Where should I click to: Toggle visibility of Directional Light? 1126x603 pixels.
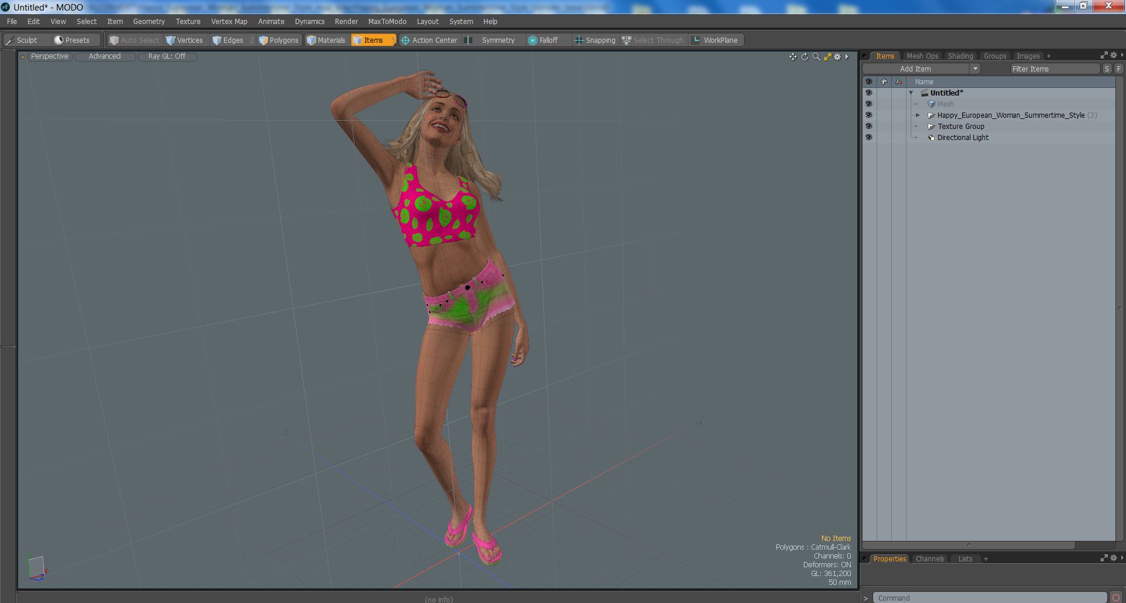pyautogui.click(x=869, y=138)
